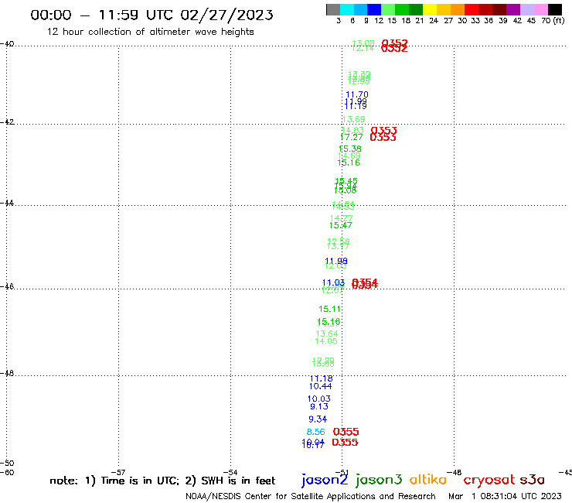The image size is (572, 503).
Task: Select the red time label '0354'
Action: point(365,283)
